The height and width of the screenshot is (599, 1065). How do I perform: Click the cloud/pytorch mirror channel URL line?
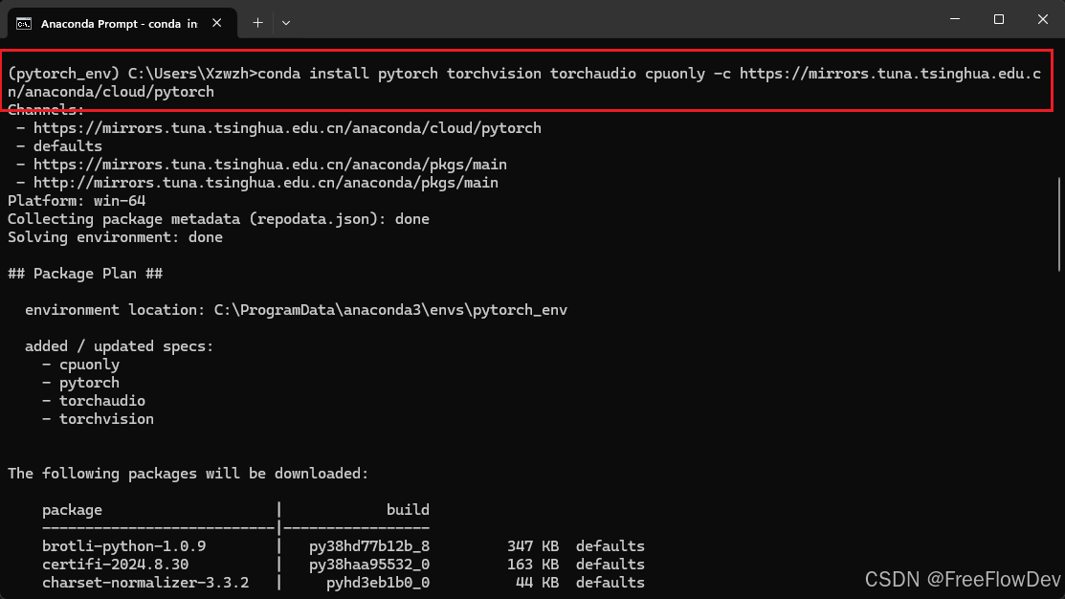278,128
